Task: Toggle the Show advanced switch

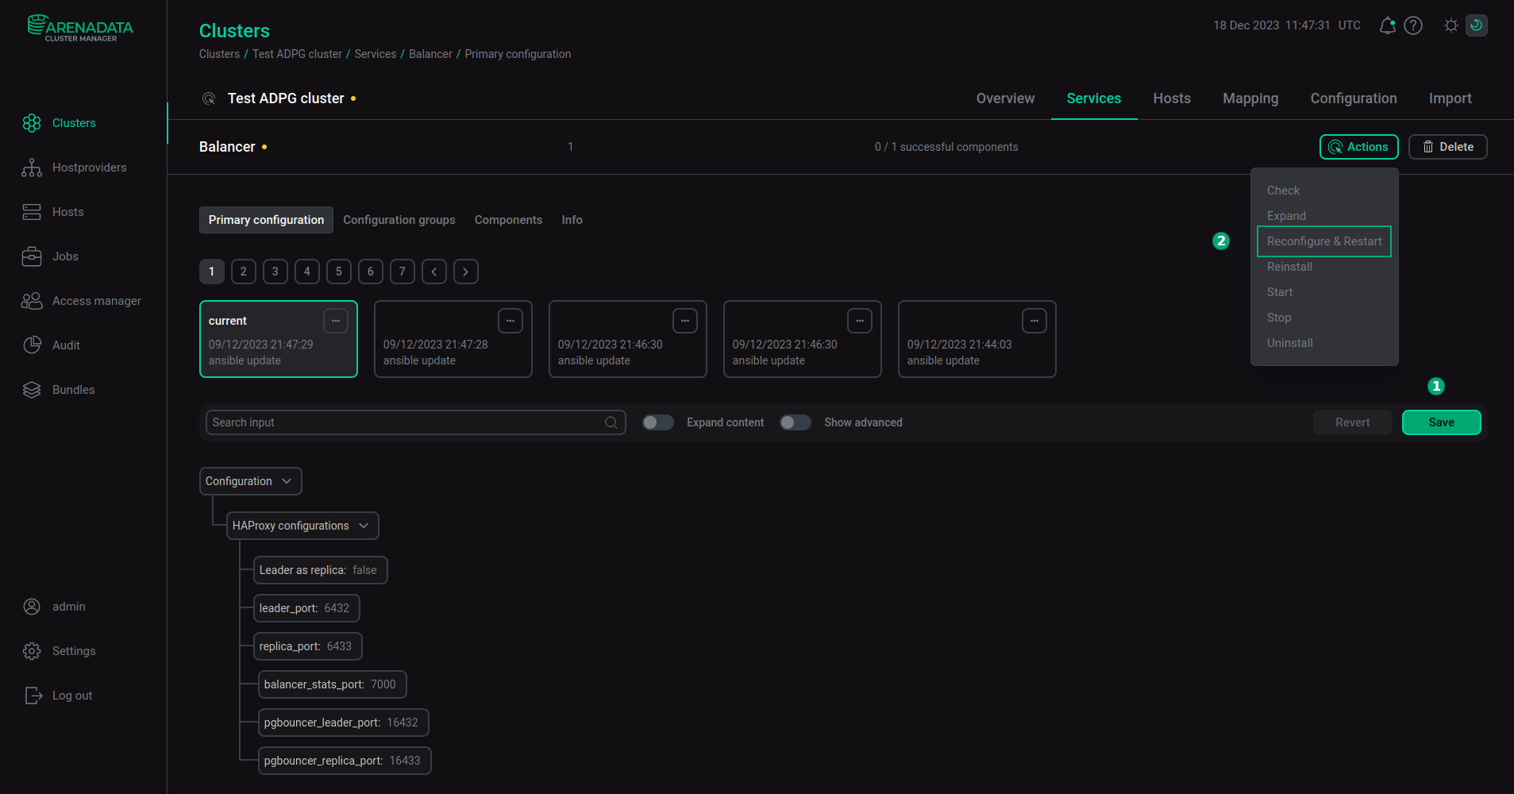Action: (x=796, y=422)
